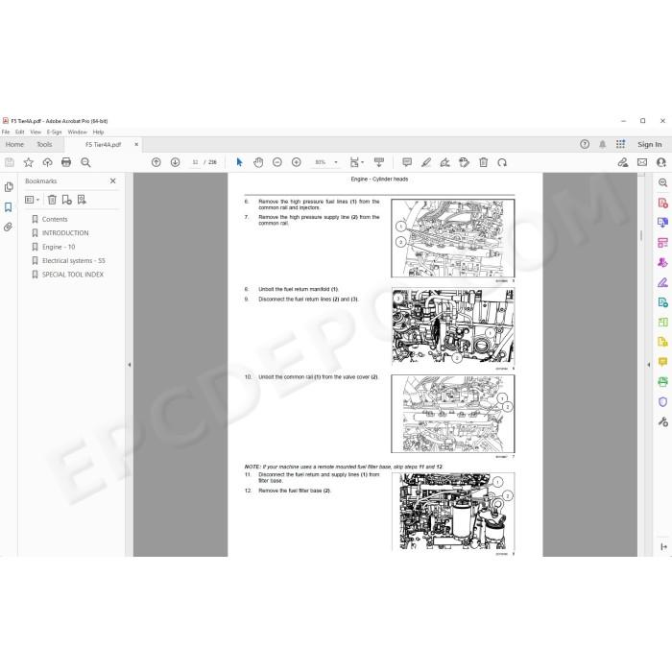672x672 pixels.
Task: Open the INTRODUCTION bookmark
Action: [x=65, y=232]
